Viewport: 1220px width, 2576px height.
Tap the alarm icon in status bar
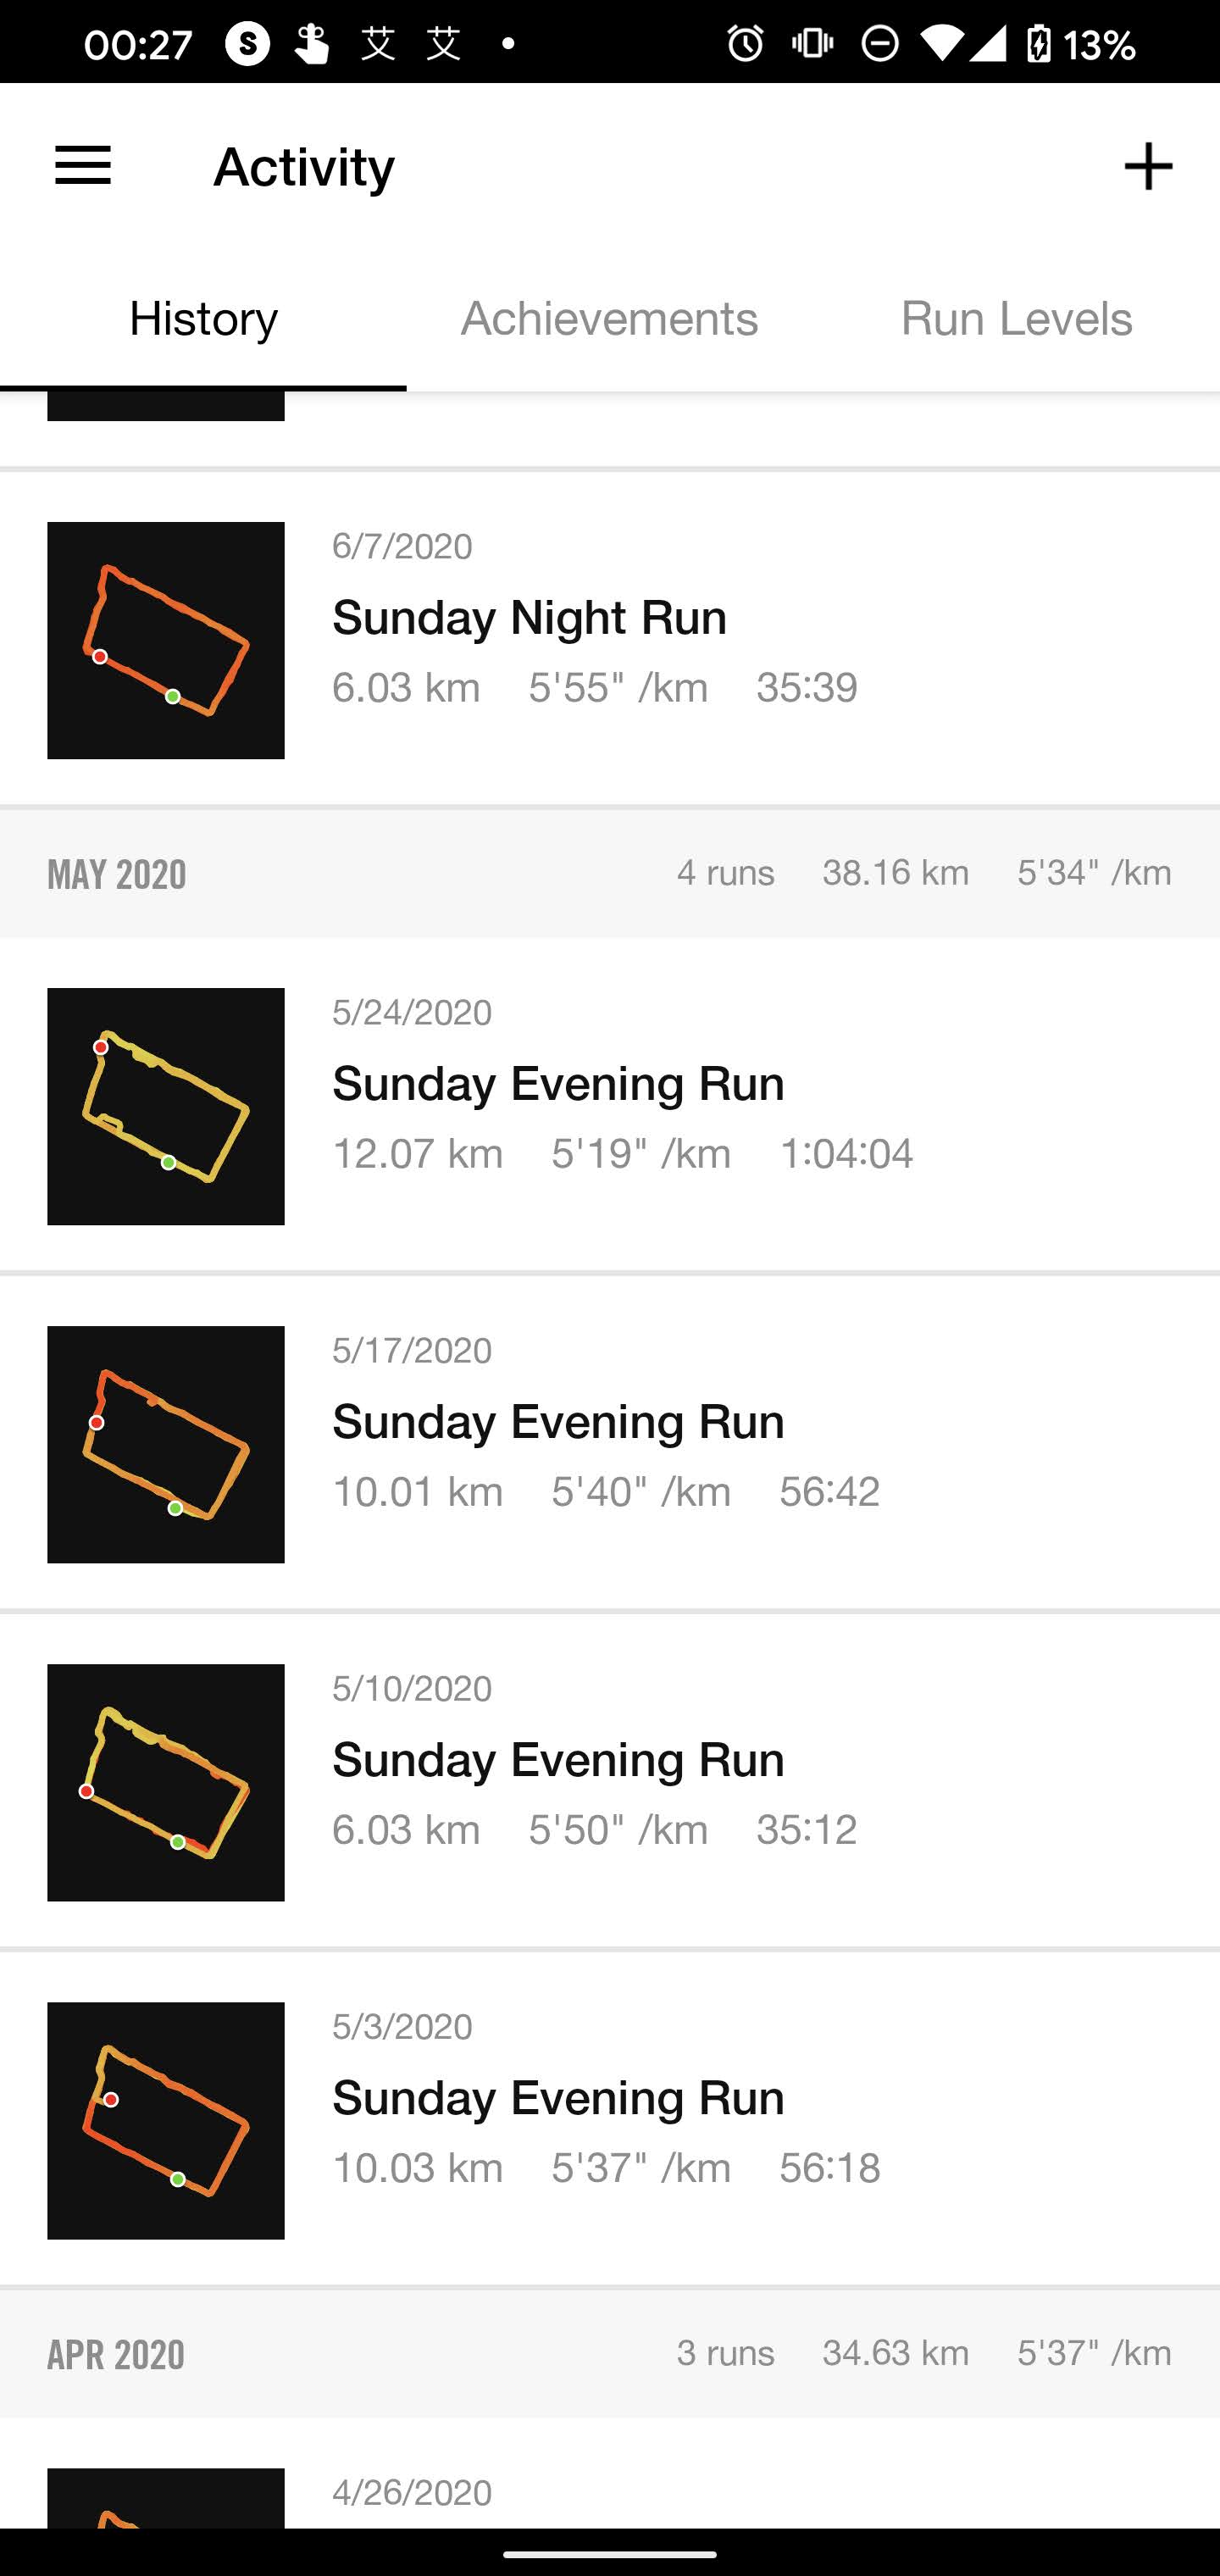pyautogui.click(x=745, y=44)
